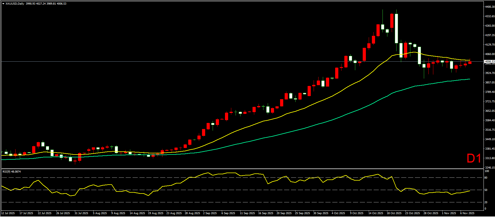Select the tall white candle at the October peak

click(x=396, y=28)
